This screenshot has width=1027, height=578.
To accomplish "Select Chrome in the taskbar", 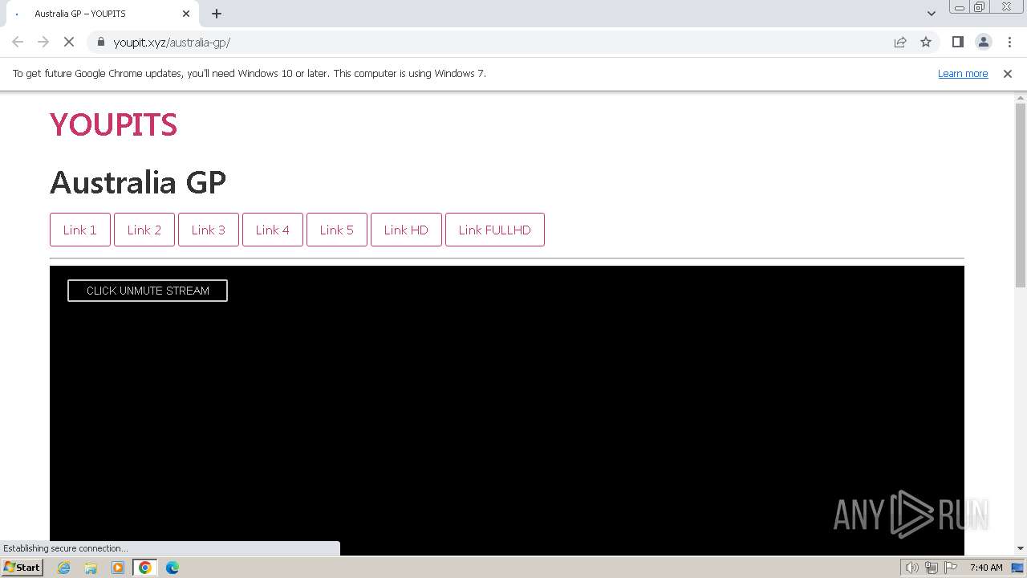I will pyautogui.click(x=145, y=568).
